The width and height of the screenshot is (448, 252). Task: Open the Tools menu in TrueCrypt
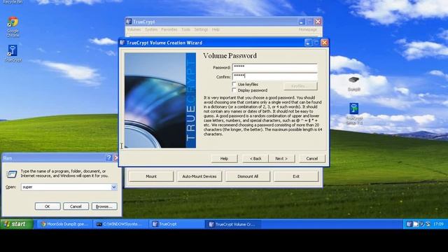coord(185,29)
